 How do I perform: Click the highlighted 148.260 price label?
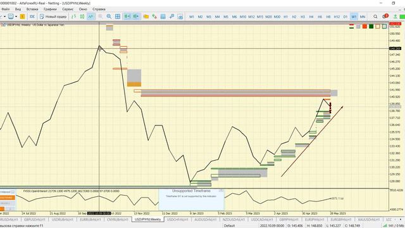(x=395, y=48)
